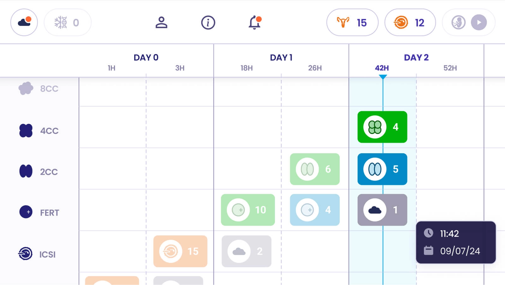Click the cloud status icon button
Viewport: 505px width, 285px height.
(x=24, y=22)
